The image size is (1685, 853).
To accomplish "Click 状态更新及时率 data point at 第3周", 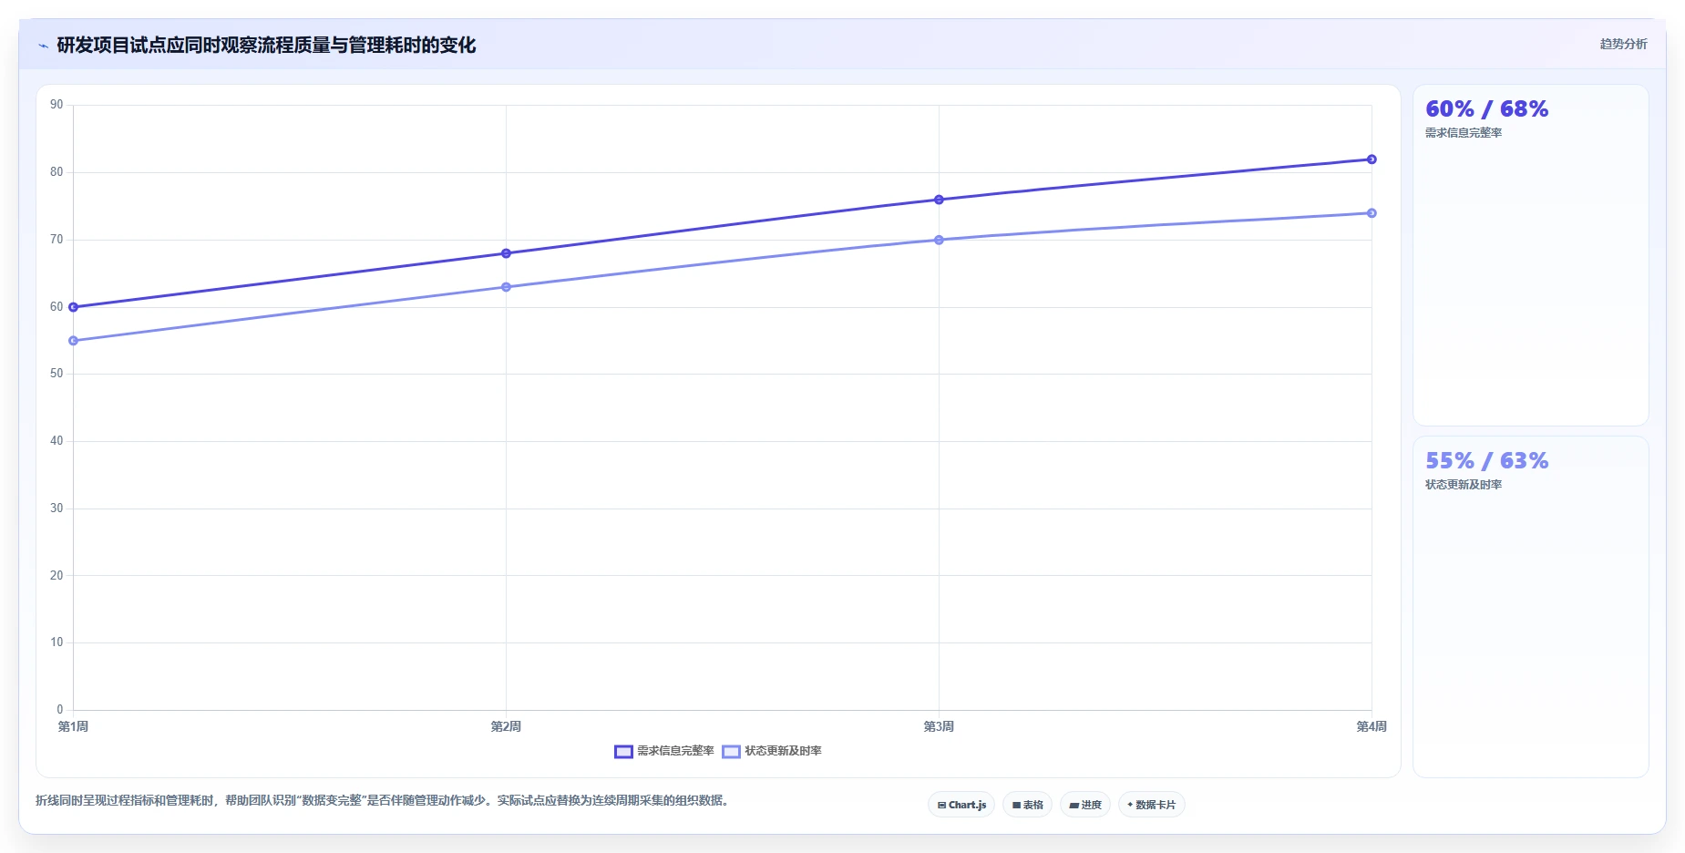I will (939, 240).
